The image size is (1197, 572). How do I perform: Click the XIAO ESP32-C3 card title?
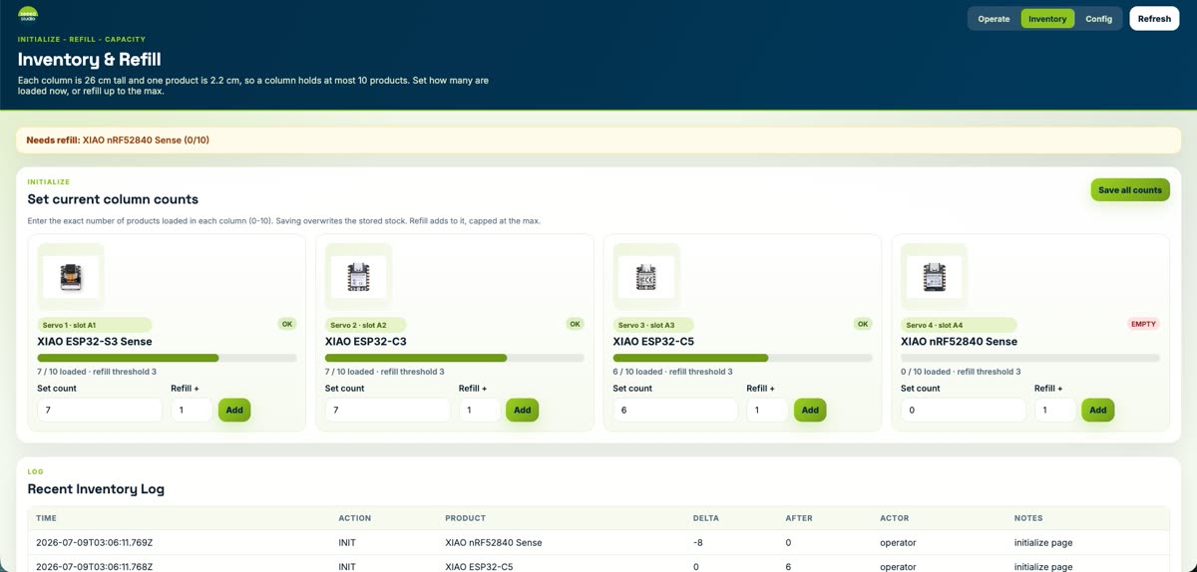(365, 342)
